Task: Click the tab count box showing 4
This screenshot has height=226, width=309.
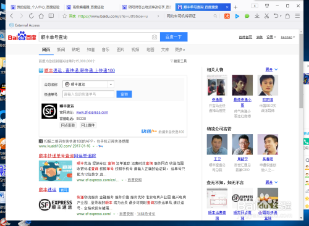Action: coord(255,6)
